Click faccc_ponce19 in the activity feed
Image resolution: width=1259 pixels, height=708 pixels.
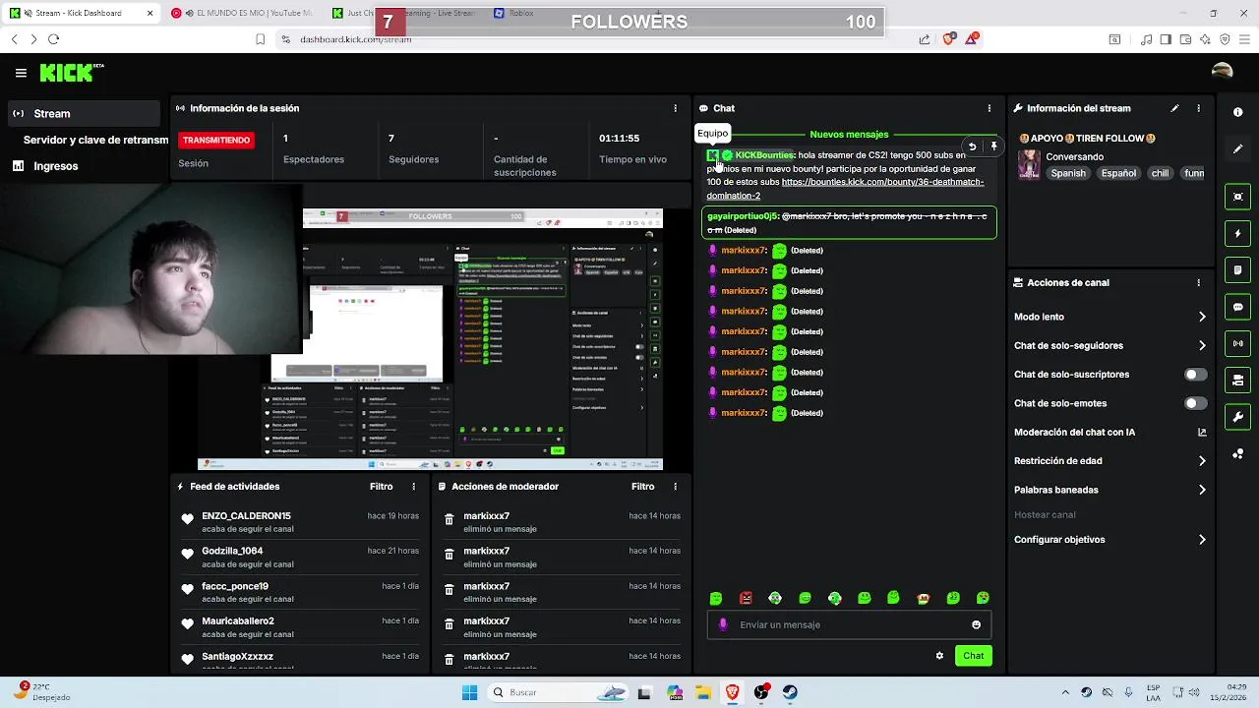click(235, 587)
